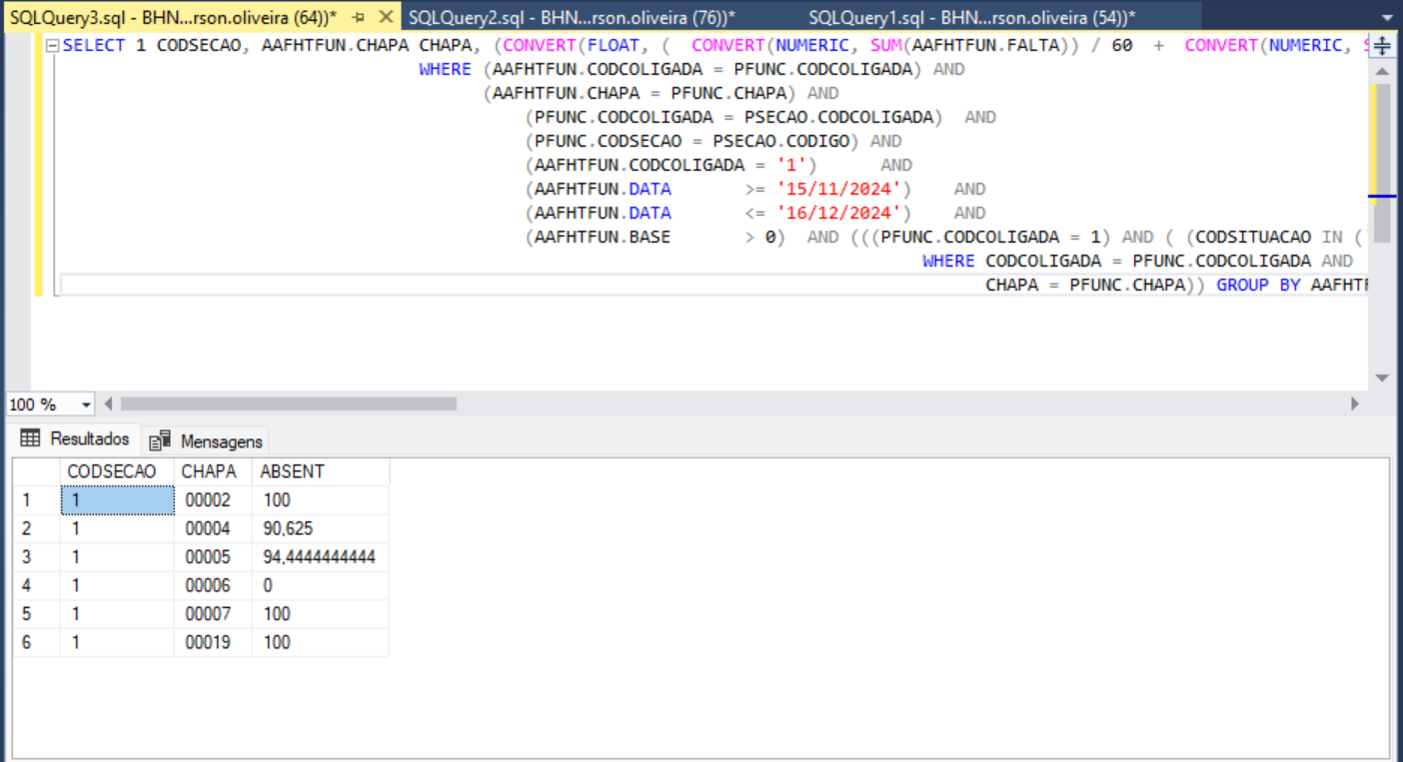
Task: Click the horizontal scrollbar left arrow
Action: click(x=109, y=404)
